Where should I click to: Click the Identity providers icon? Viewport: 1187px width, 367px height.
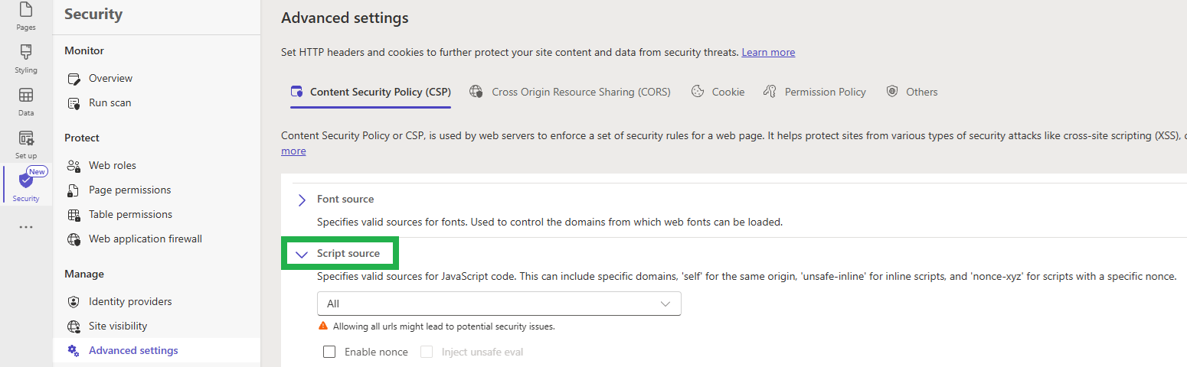[x=74, y=302]
